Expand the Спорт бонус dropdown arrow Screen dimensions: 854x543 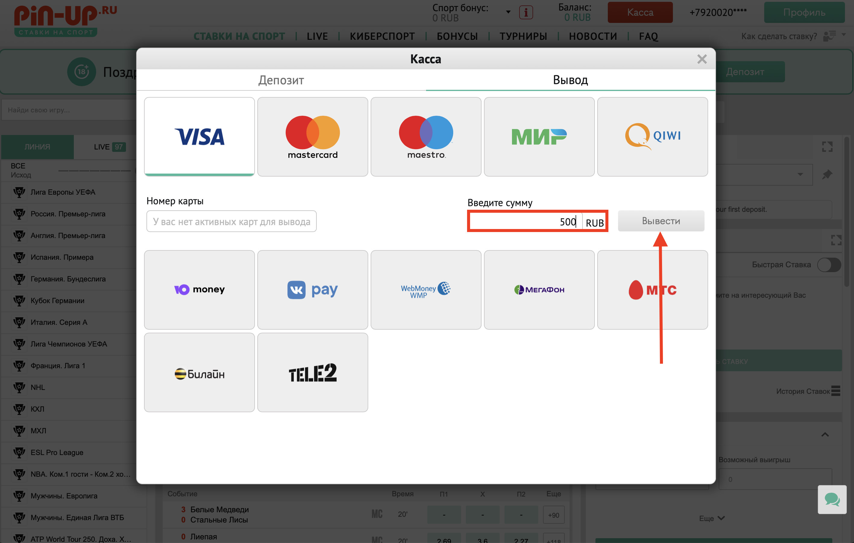pos(508,12)
